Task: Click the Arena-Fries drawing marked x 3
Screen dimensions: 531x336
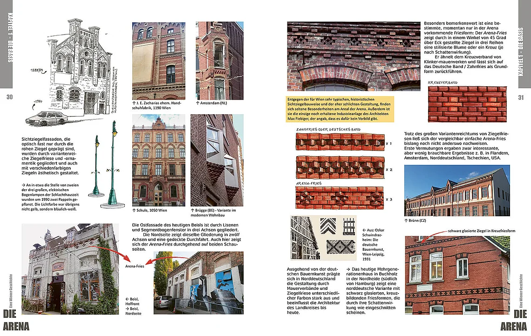Action: (340, 198)
